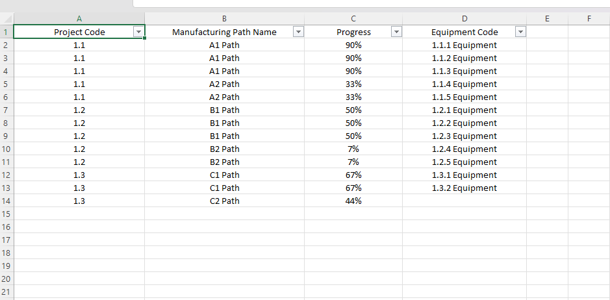Select the cell 1.2.4 Equipment
The height and width of the screenshot is (300, 610).
(464, 149)
